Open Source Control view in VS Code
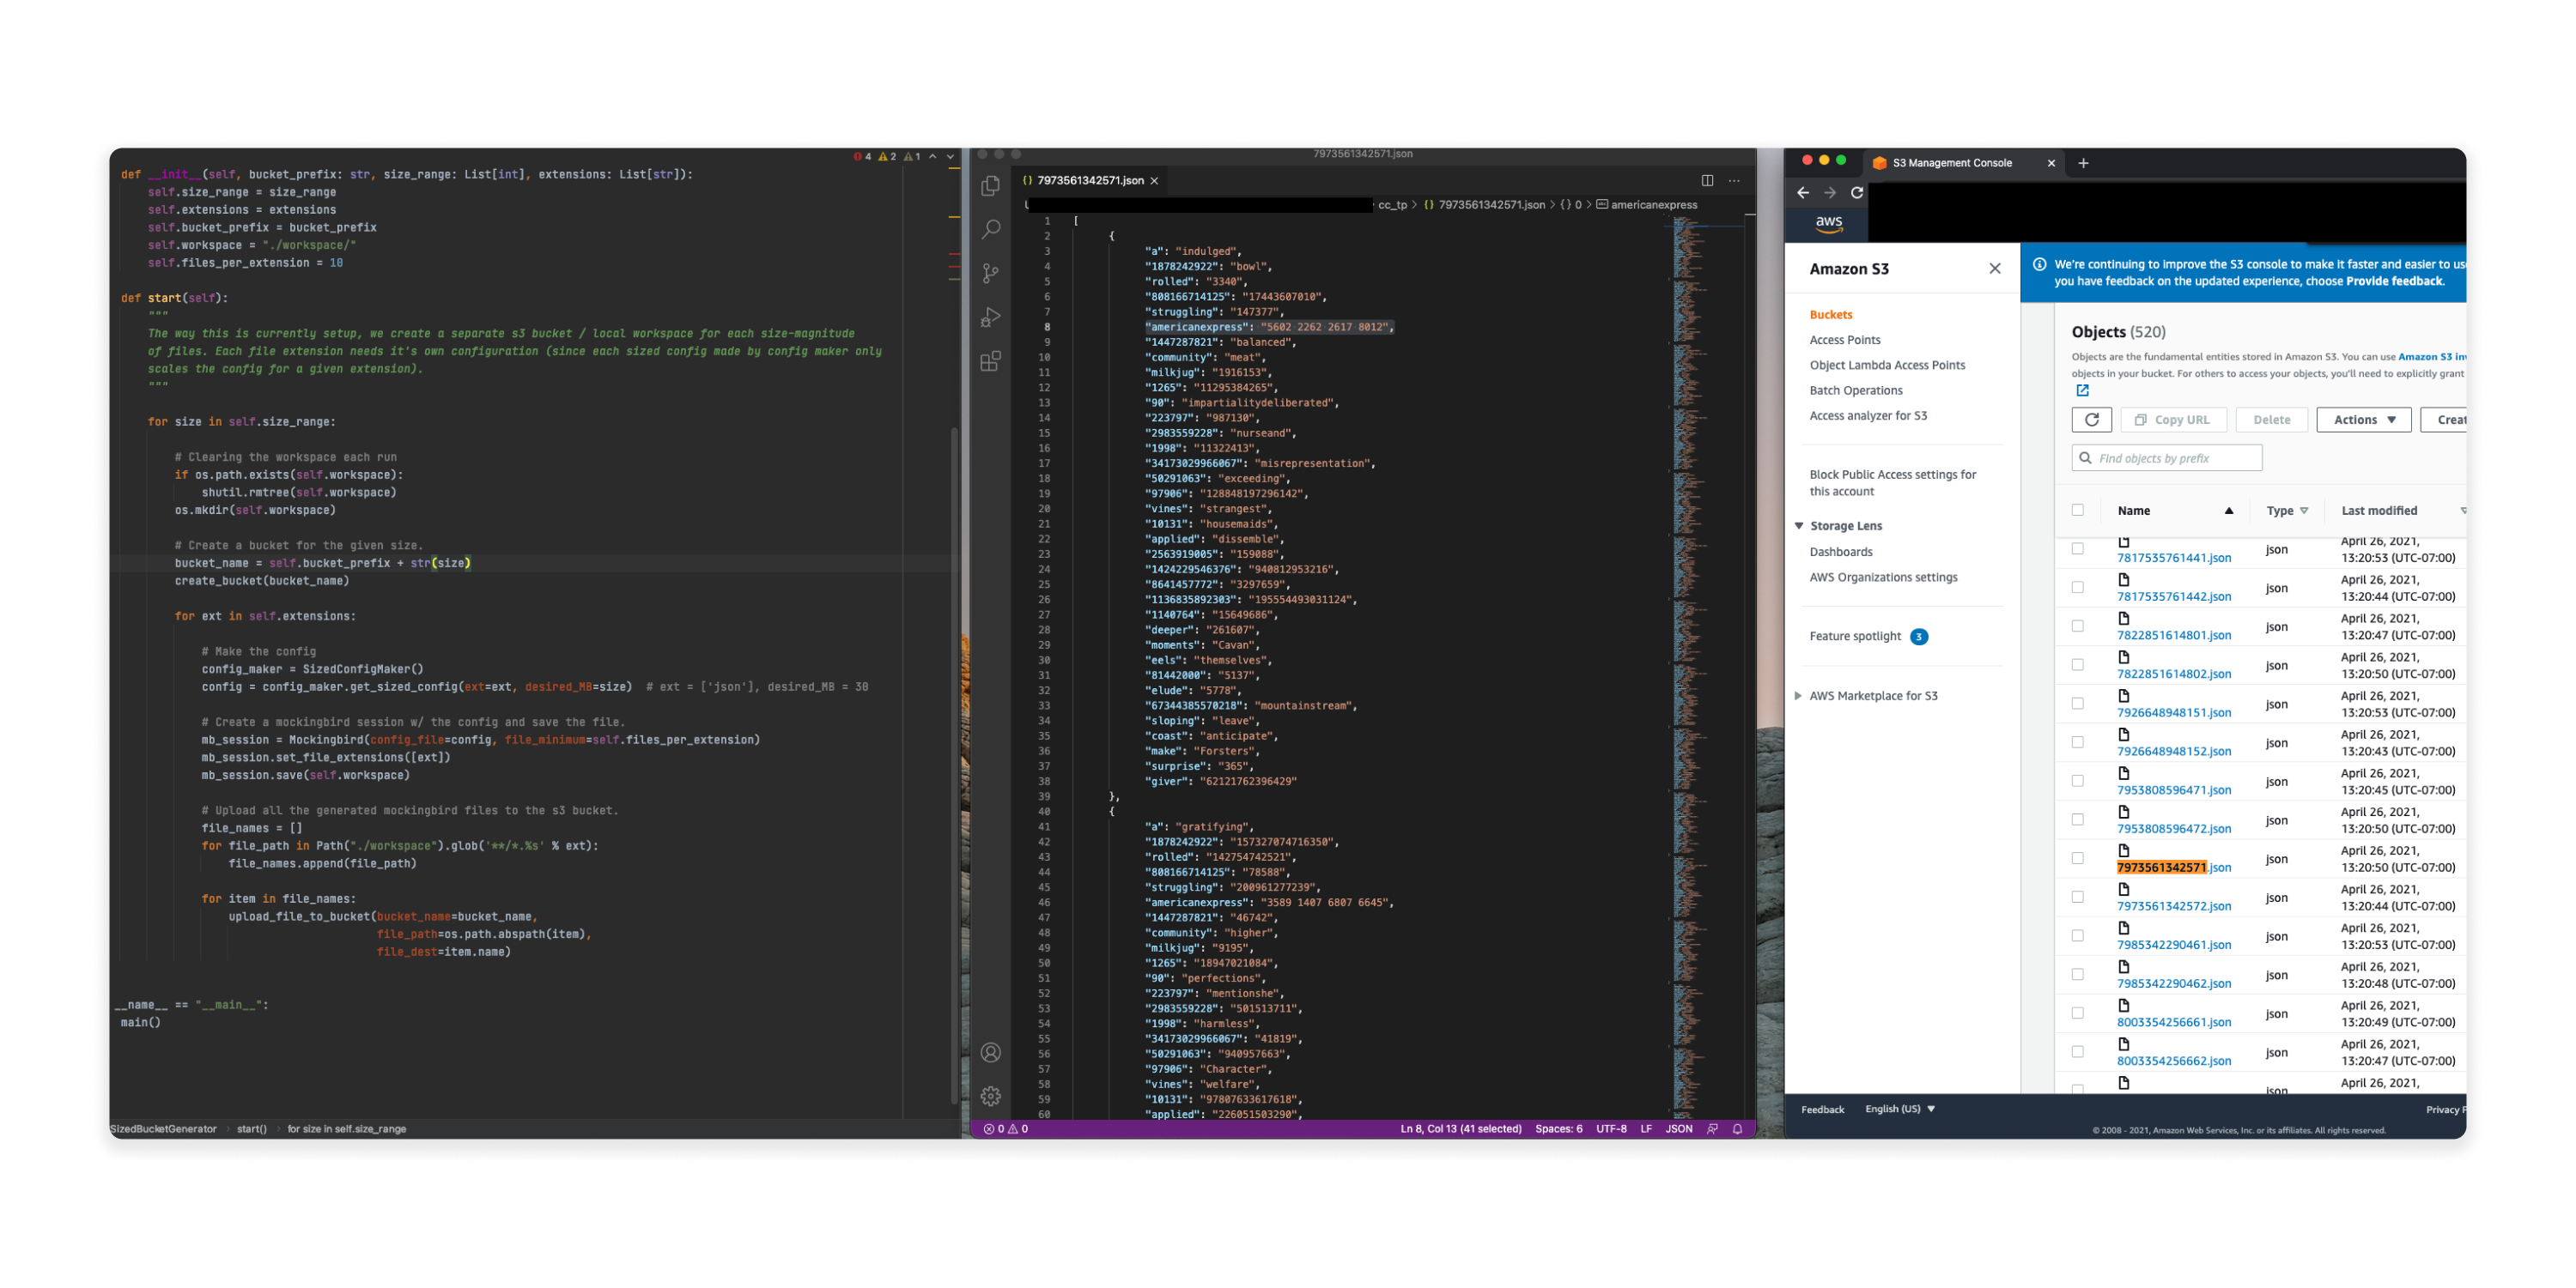 click(990, 273)
